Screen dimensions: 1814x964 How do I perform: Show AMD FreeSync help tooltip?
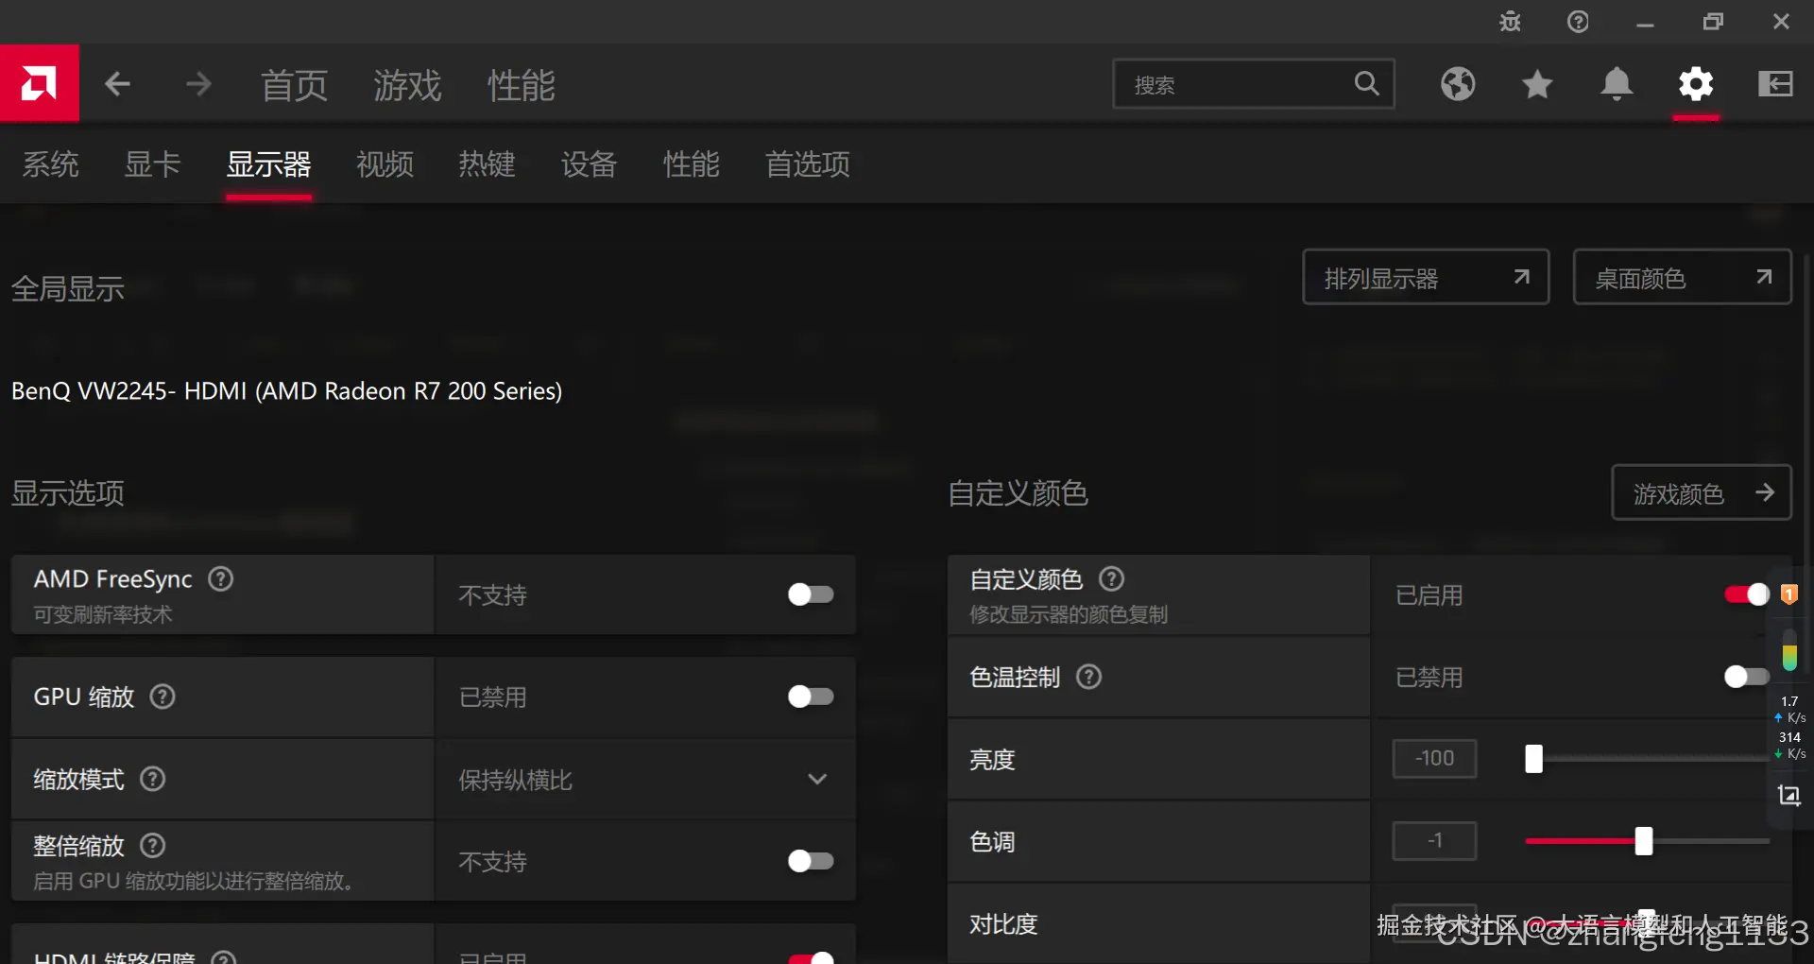(221, 578)
